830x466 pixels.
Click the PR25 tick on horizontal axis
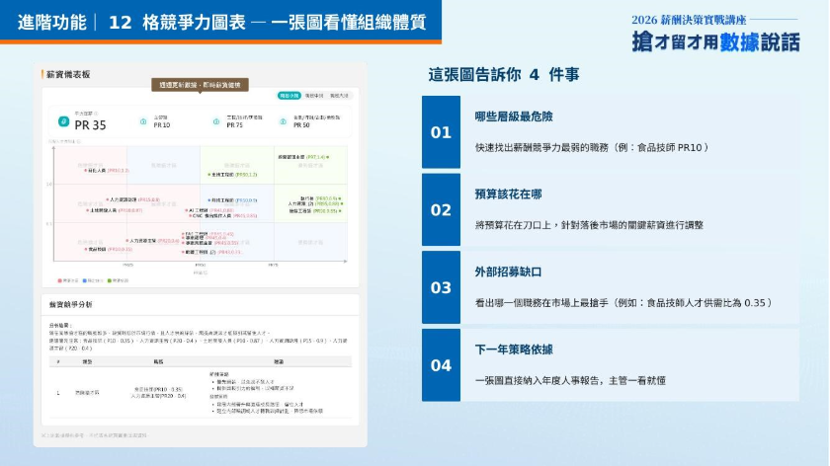coord(127,265)
